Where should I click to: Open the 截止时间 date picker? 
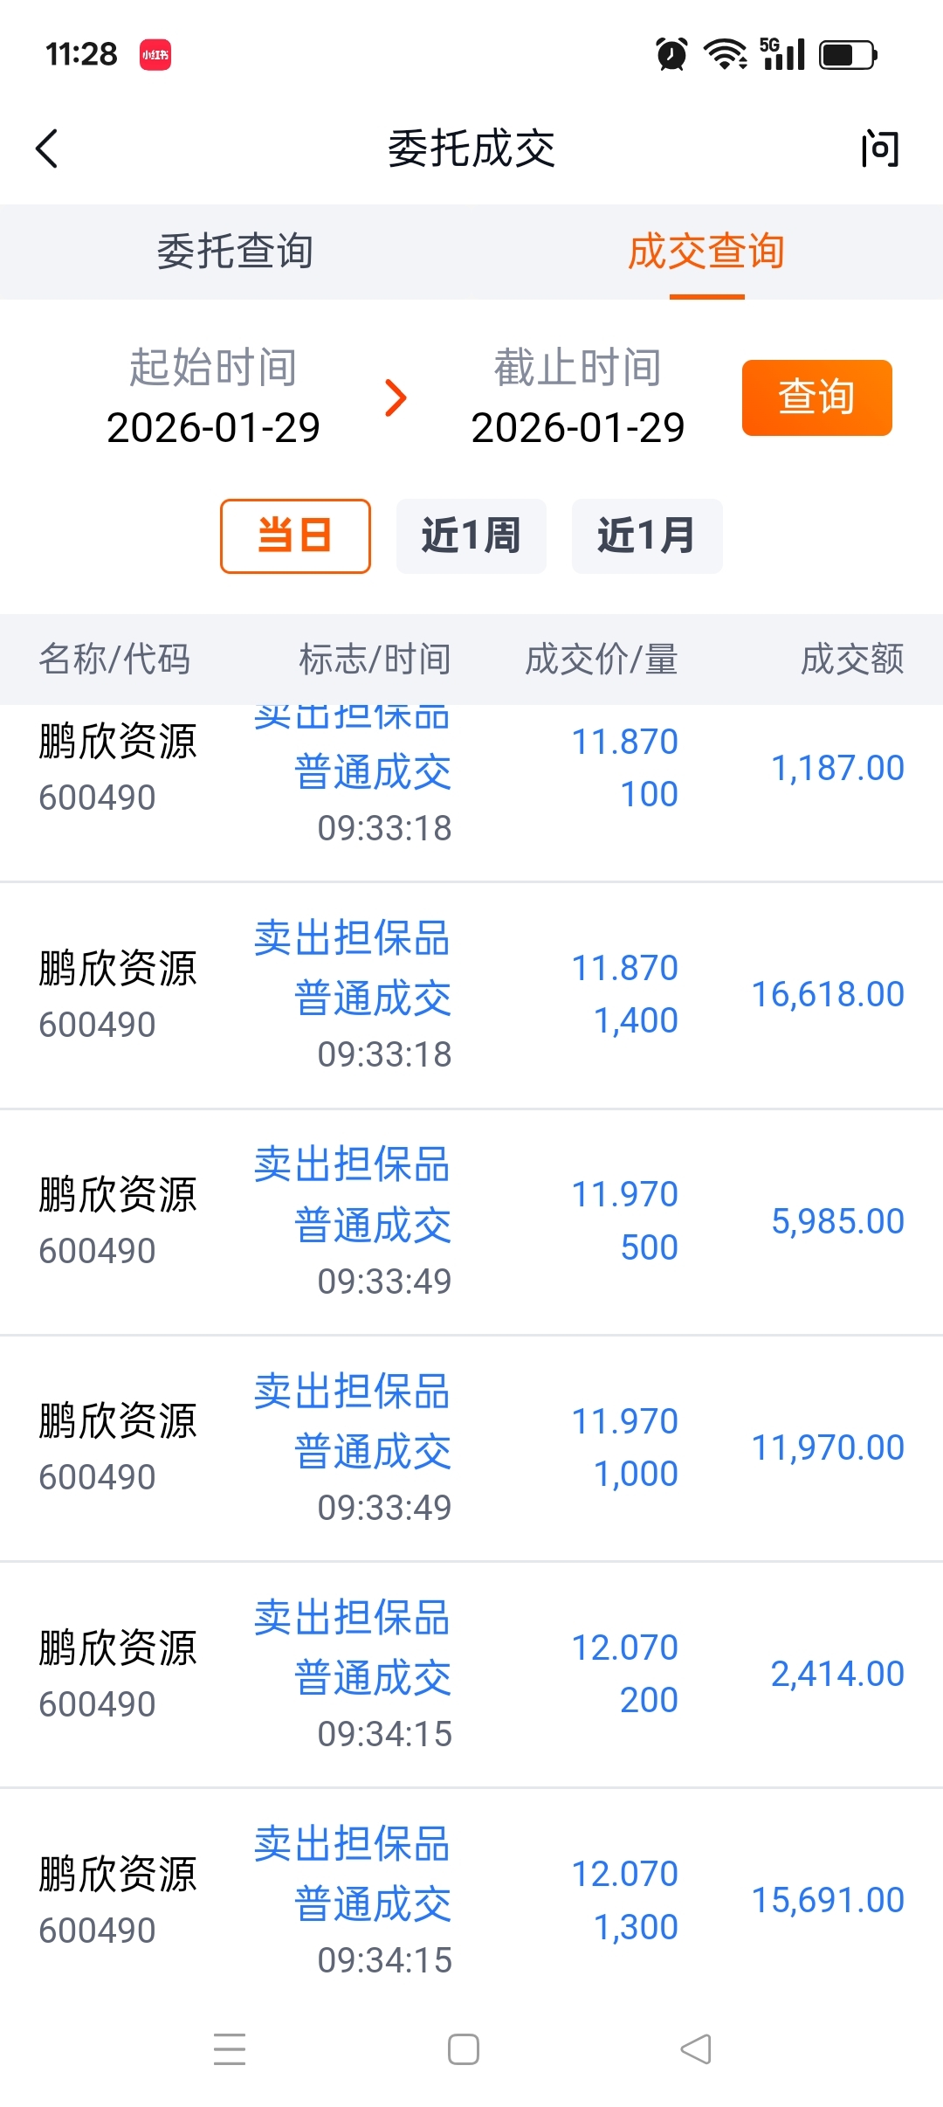pyautogui.click(x=577, y=397)
